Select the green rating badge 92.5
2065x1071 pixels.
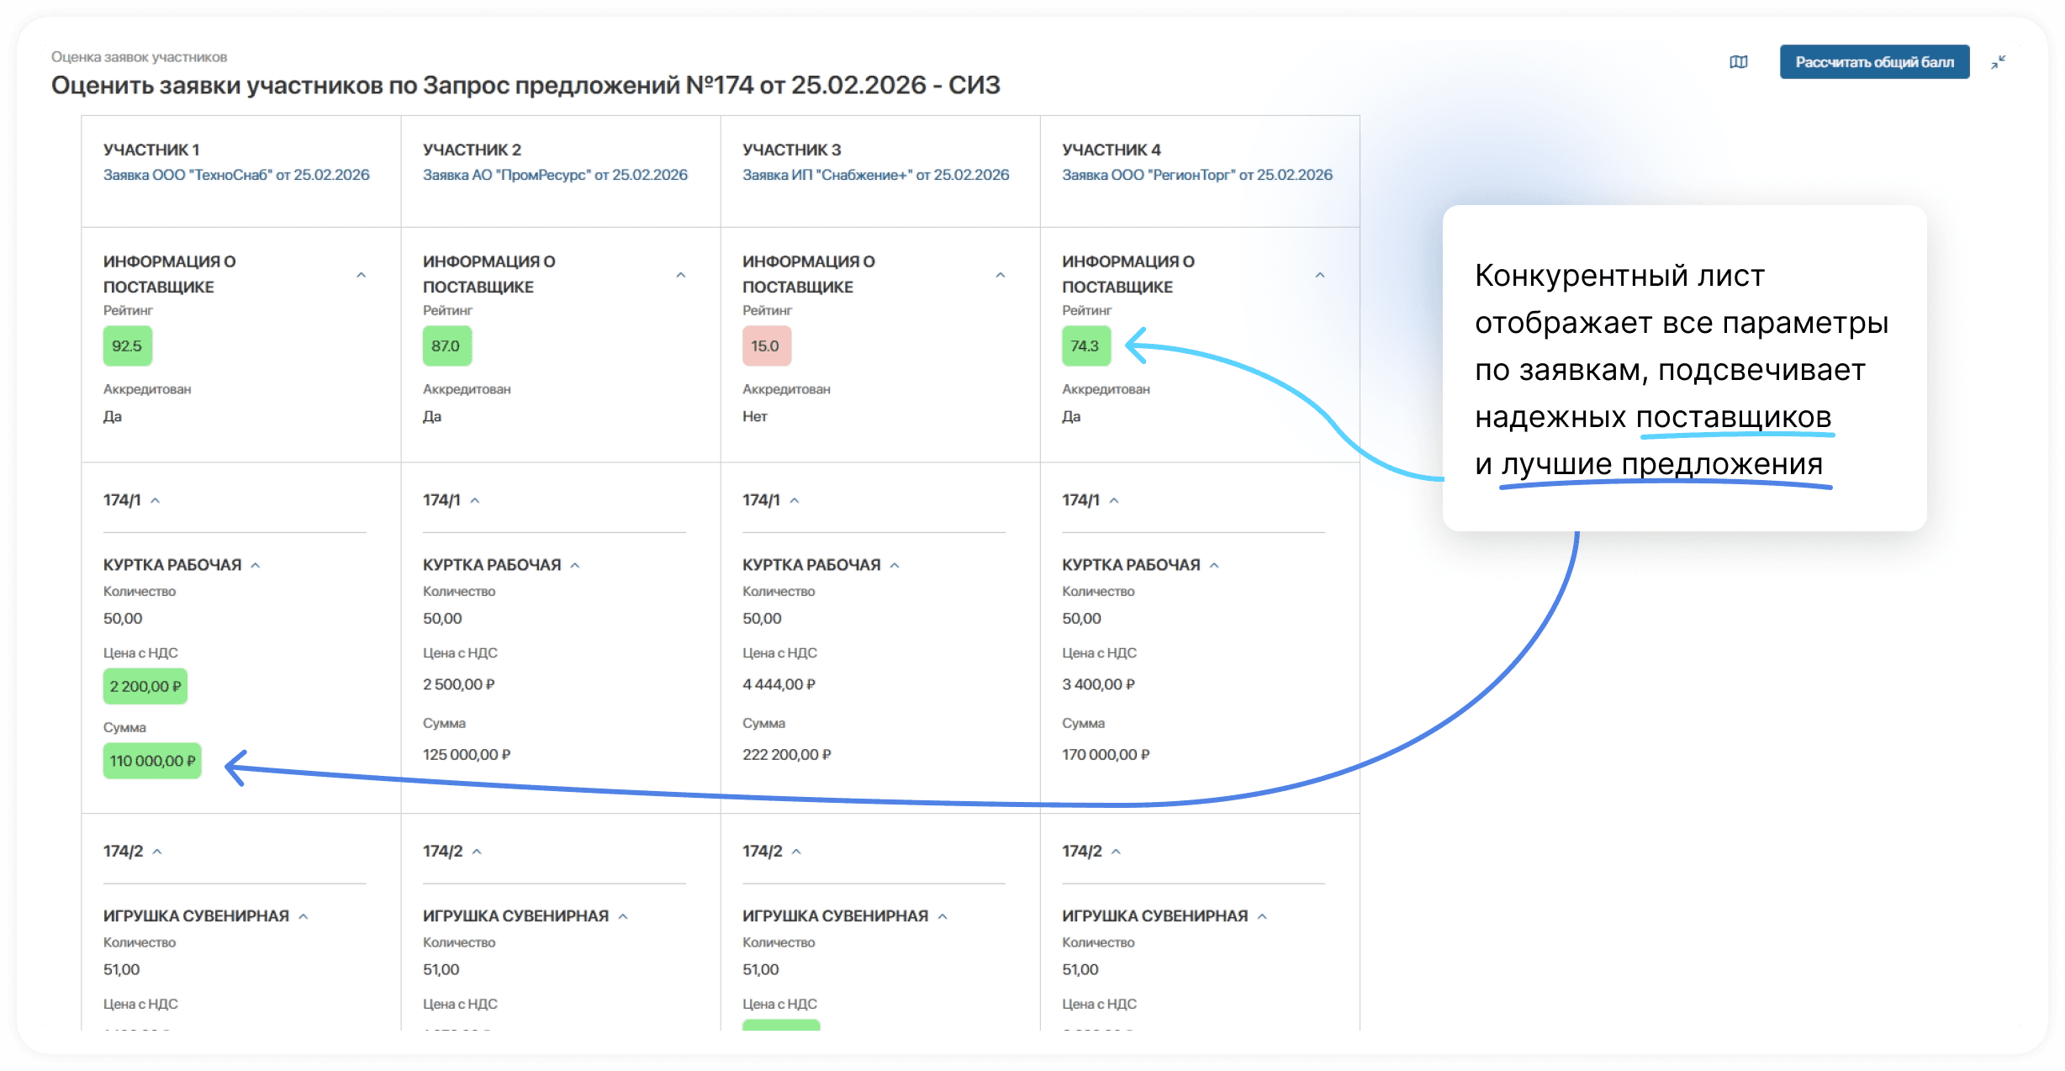tap(127, 346)
